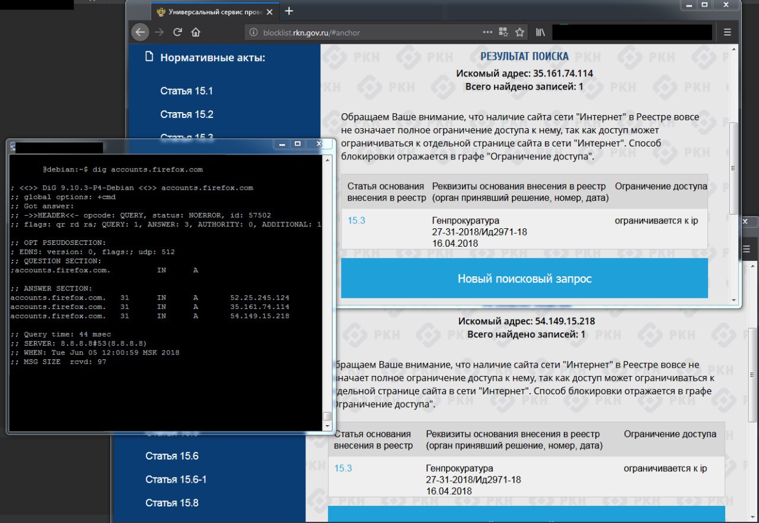Click the front browser window's scrollbar thumb
The height and width of the screenshot is (523, 759).
(734, 167)
